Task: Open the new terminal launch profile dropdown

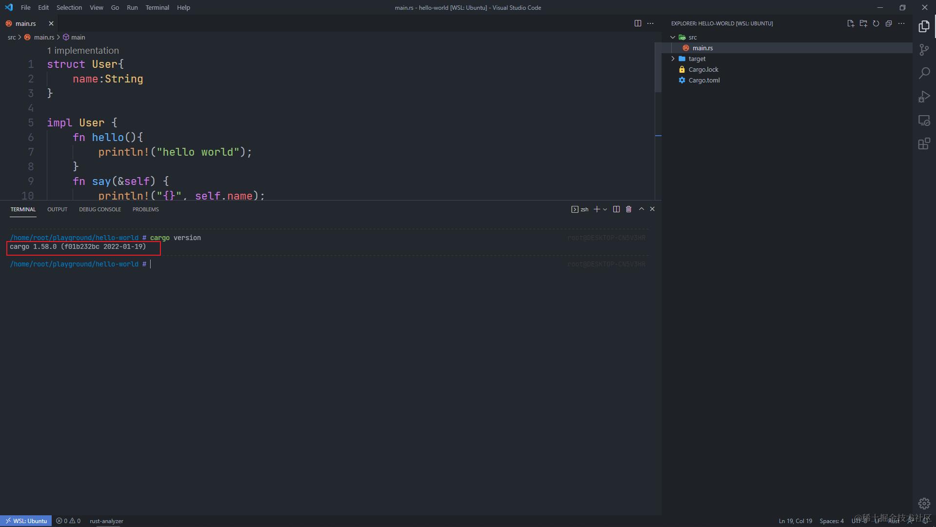Action: coord(605,209)
